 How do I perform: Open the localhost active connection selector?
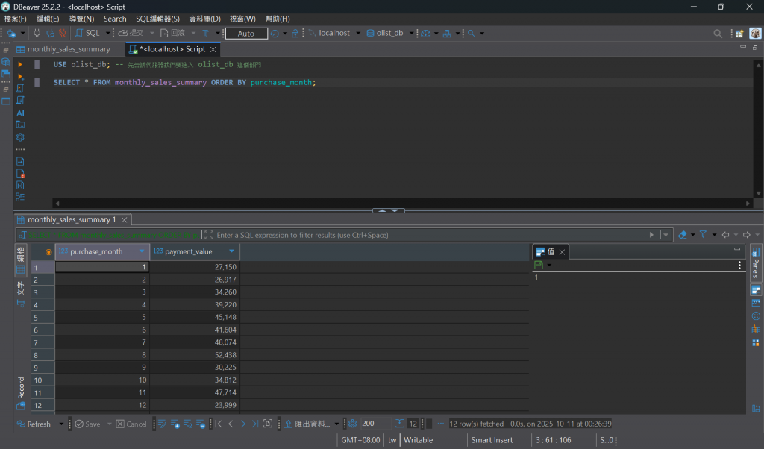click(x=334, y=33)
